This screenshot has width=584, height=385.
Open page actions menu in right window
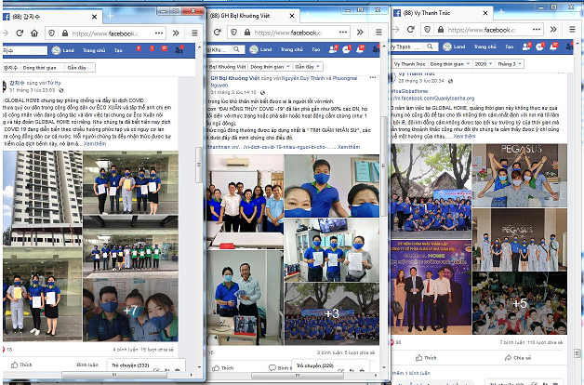click(x=537, y=29)
